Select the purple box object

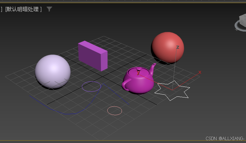click(93, 56)
